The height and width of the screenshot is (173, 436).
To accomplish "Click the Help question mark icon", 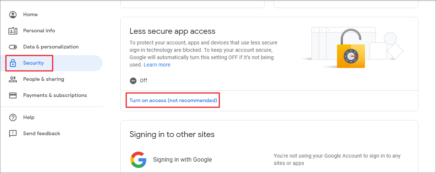I will coord(13,118).
